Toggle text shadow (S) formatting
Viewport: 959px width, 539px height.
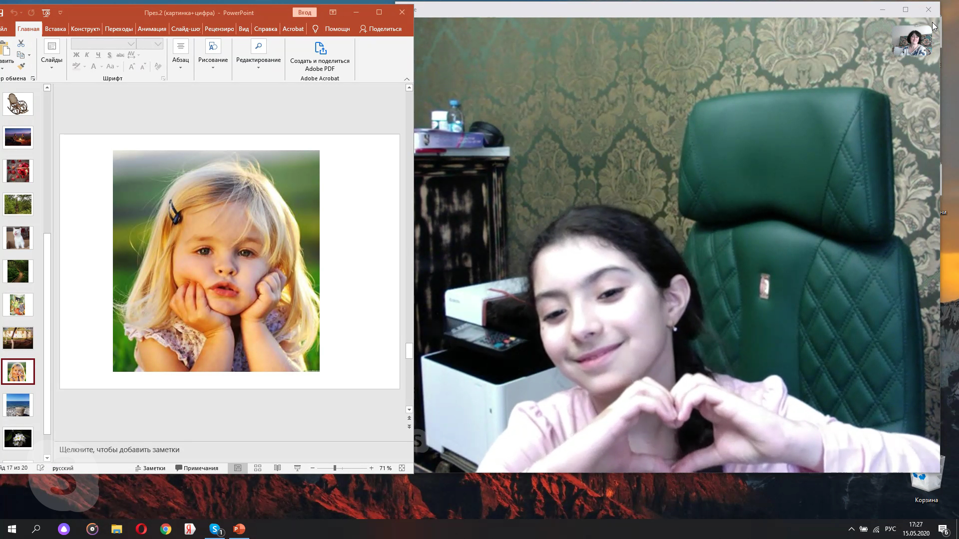[x=109, y=55]
